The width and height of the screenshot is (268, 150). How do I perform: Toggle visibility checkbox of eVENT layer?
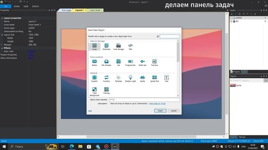pyautogui.click(x=231, y=18)
